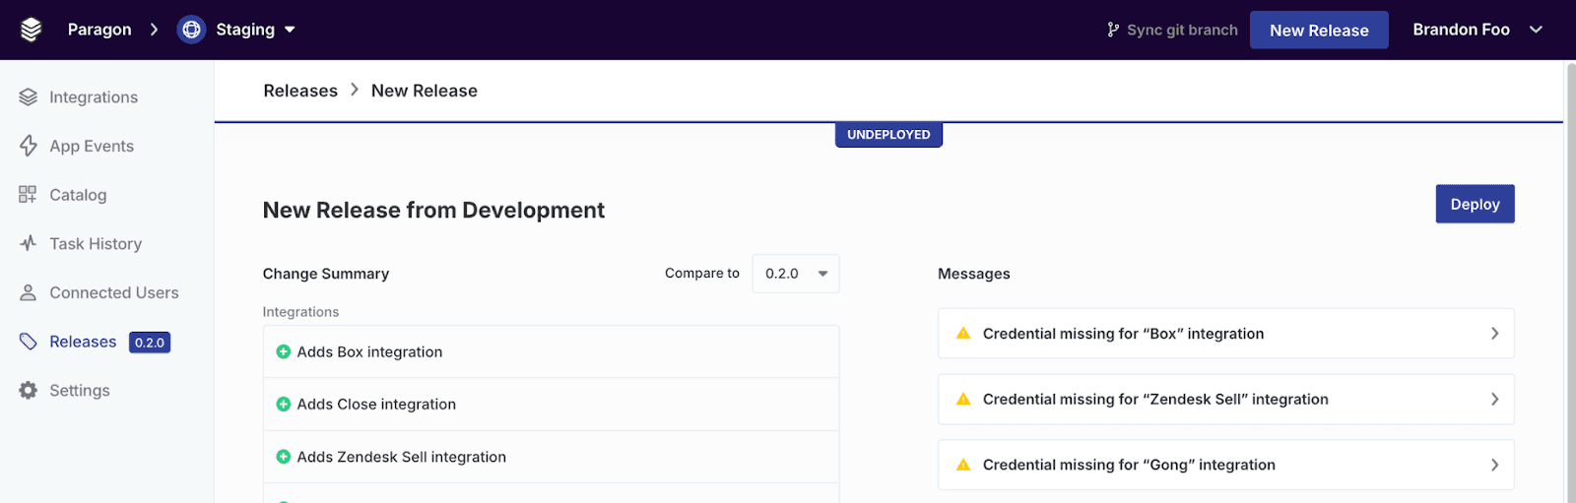
Task: Open the Compare to version dropdown
Action: click(x=795, y=274)
